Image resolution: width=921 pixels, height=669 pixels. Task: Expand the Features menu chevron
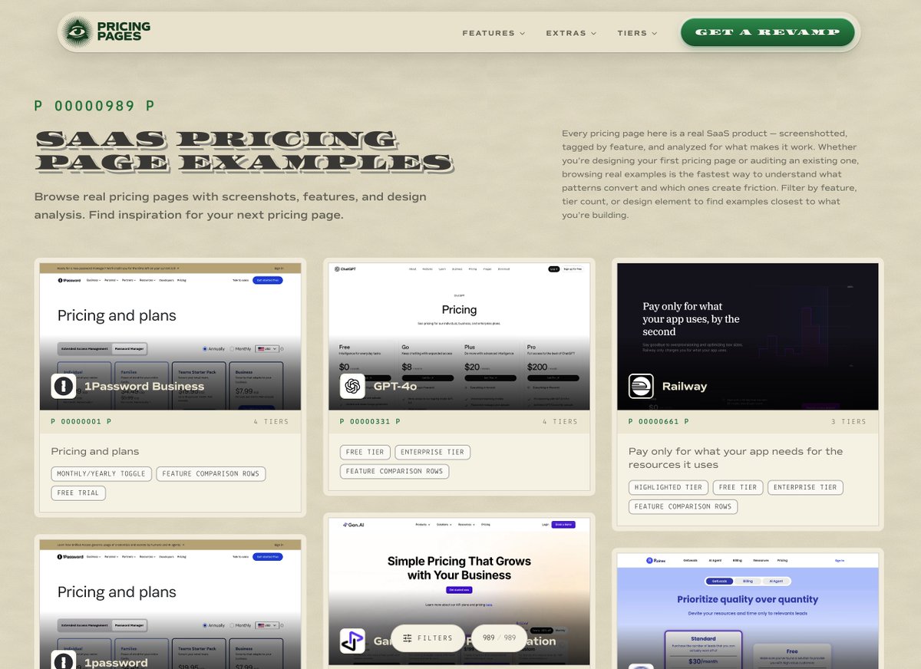click(522, 34)
